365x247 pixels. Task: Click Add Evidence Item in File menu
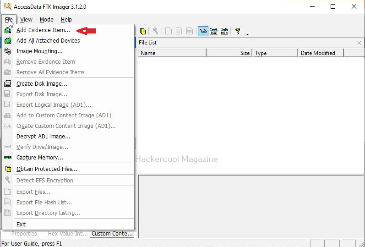pyautogui.click(x=43, y=30)
